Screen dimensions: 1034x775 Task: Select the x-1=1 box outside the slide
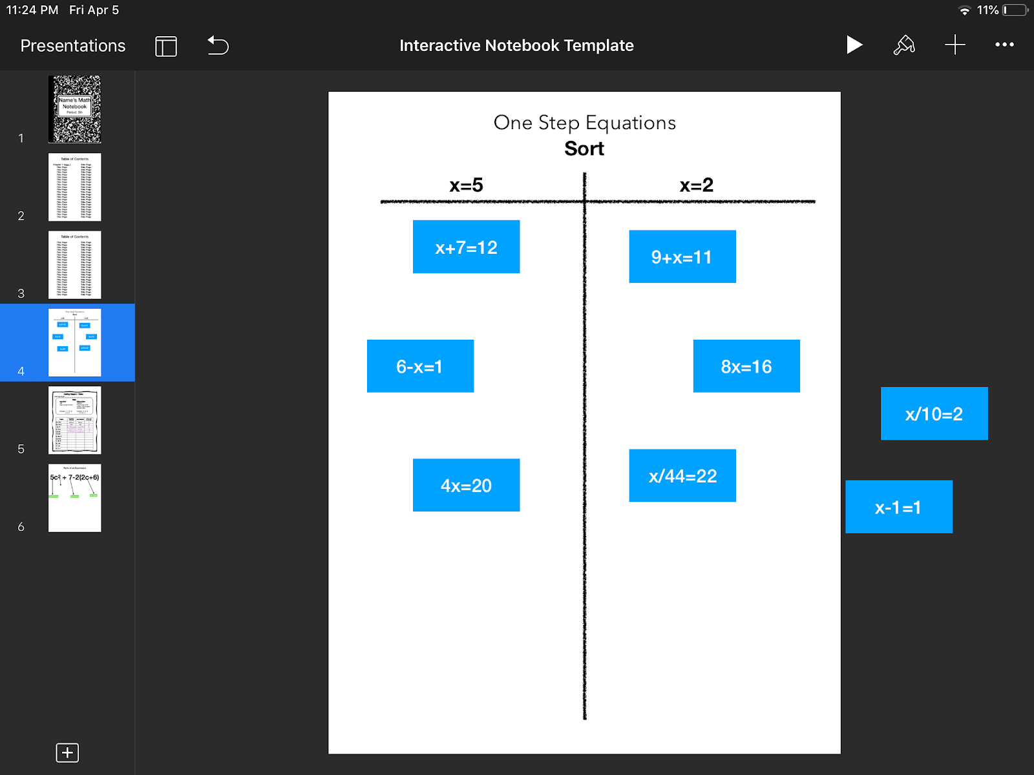click(x=899, y=507)
